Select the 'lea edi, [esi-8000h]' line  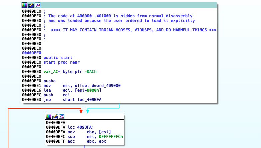pyautogui.click(x=72, y=90)
